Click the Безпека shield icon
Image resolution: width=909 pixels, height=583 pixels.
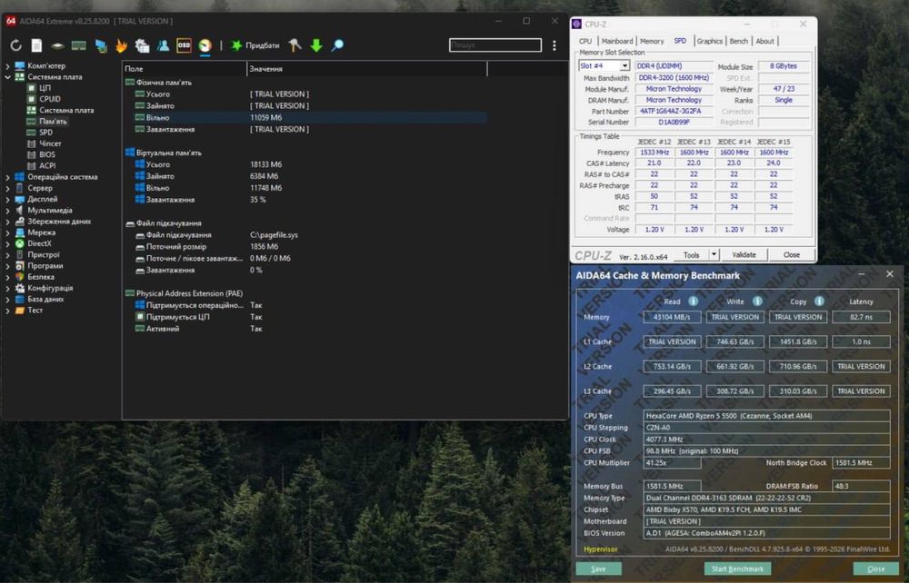[20, 277]
